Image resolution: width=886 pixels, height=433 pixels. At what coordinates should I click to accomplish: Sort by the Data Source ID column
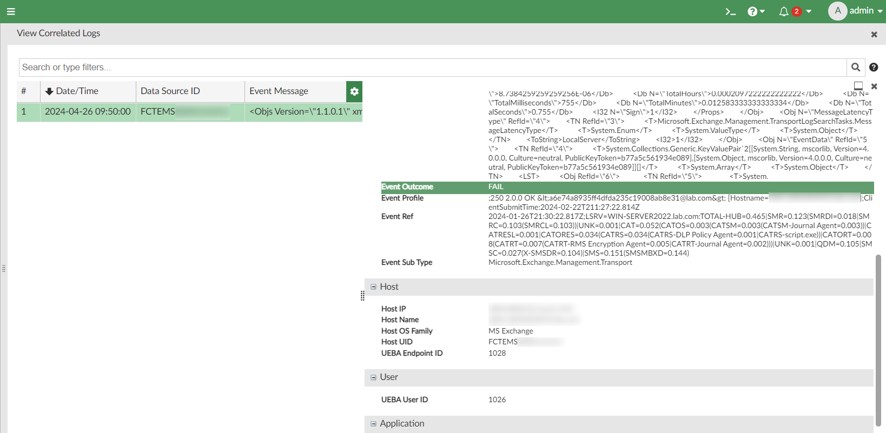point(190,91)
